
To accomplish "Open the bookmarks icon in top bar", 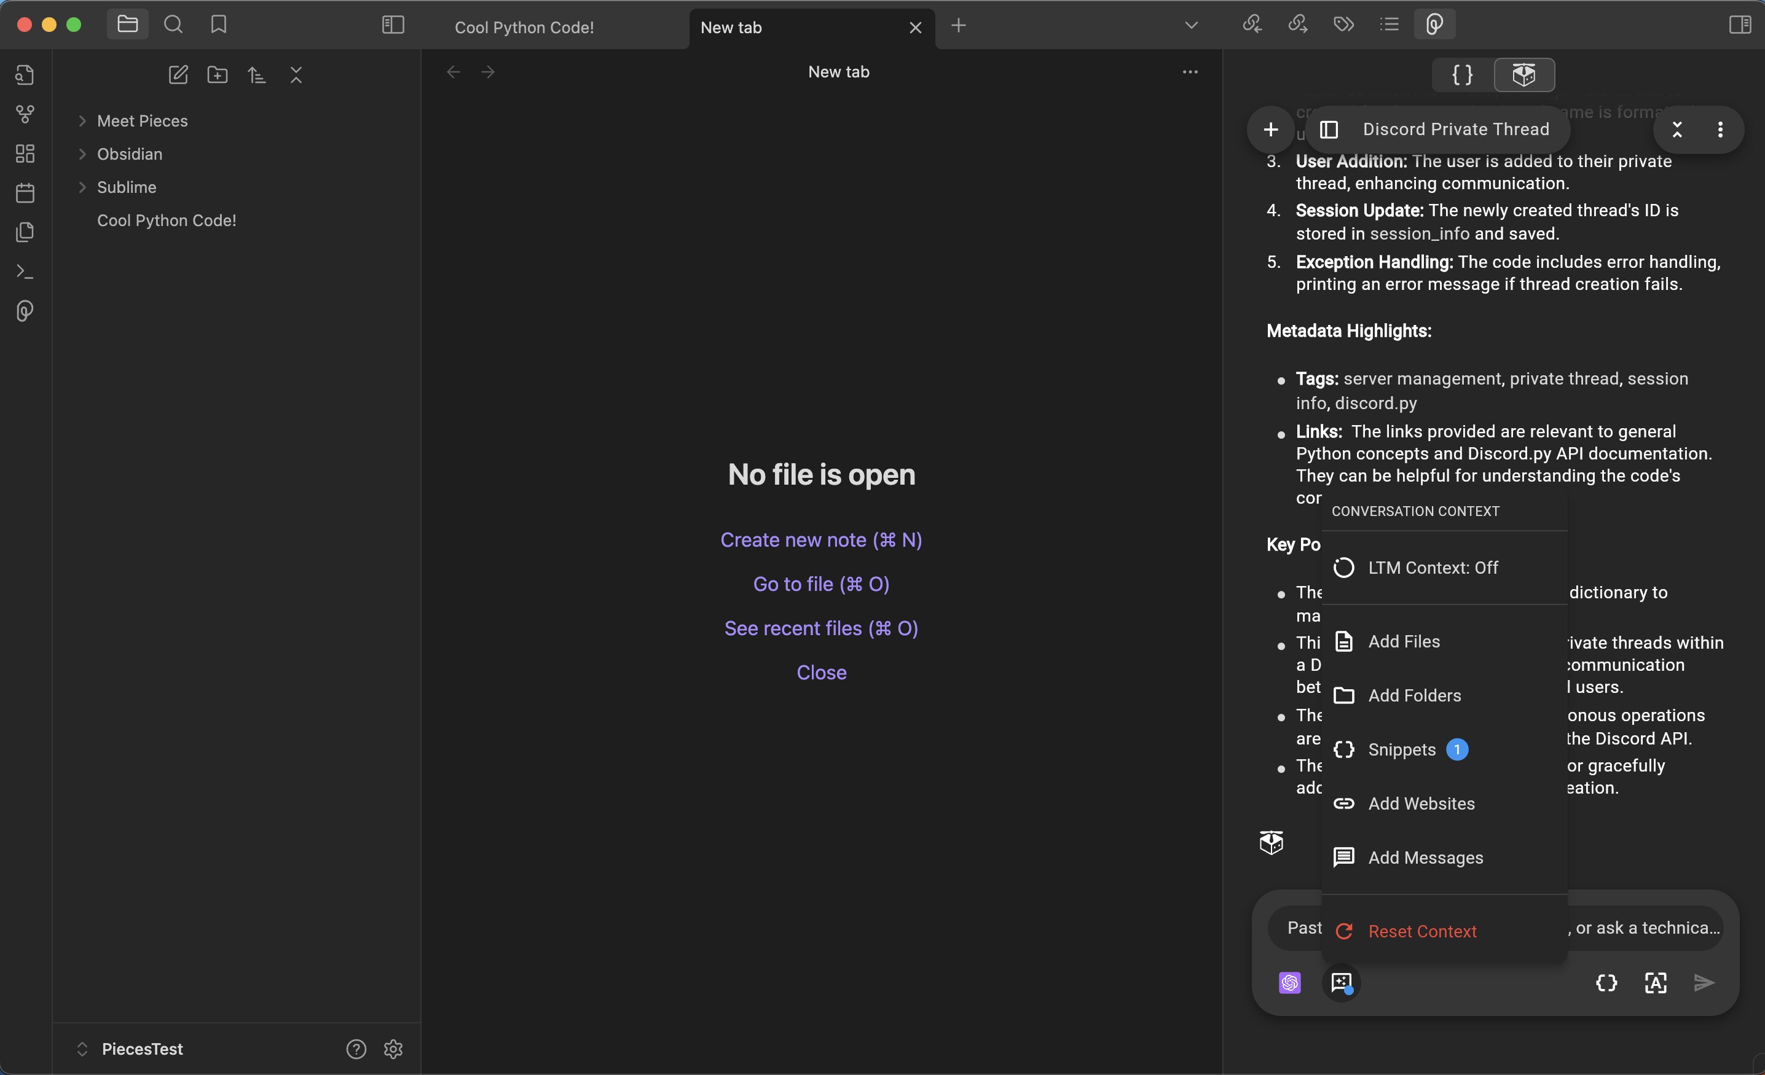I will [219, 25].
